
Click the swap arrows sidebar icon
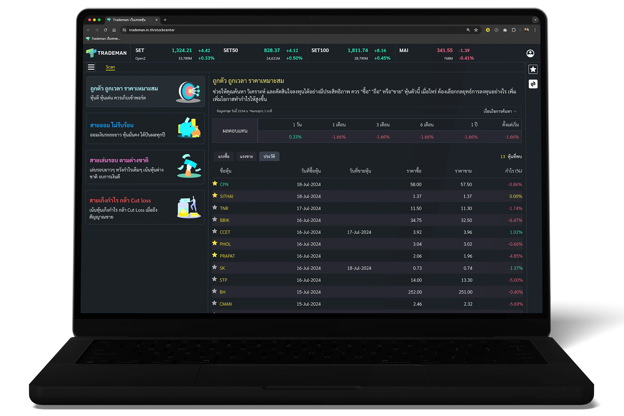coord(533,84)
